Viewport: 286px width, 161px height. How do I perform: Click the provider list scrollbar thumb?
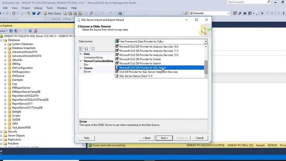[x=206, y=67]
